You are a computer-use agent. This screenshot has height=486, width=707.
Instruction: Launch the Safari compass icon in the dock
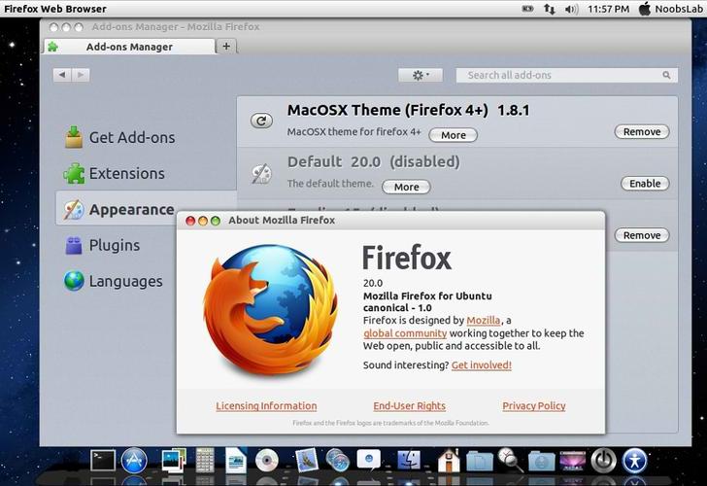coord(338,461)
